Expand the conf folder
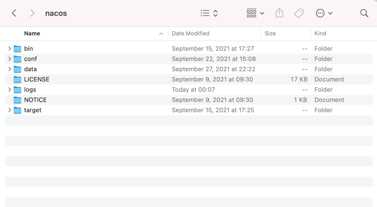 pyautogui.click(x=9, y=59)
